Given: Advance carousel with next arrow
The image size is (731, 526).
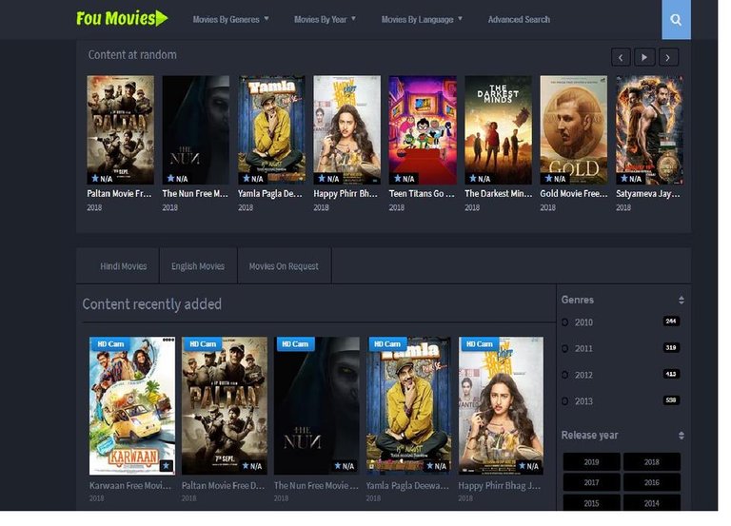Looking at the screenshot, I should [668, 57].
